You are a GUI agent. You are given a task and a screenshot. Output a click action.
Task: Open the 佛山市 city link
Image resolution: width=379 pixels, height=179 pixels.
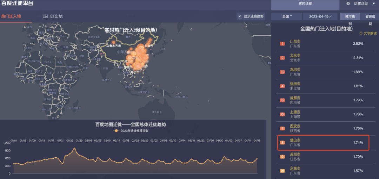pos(295,140)
